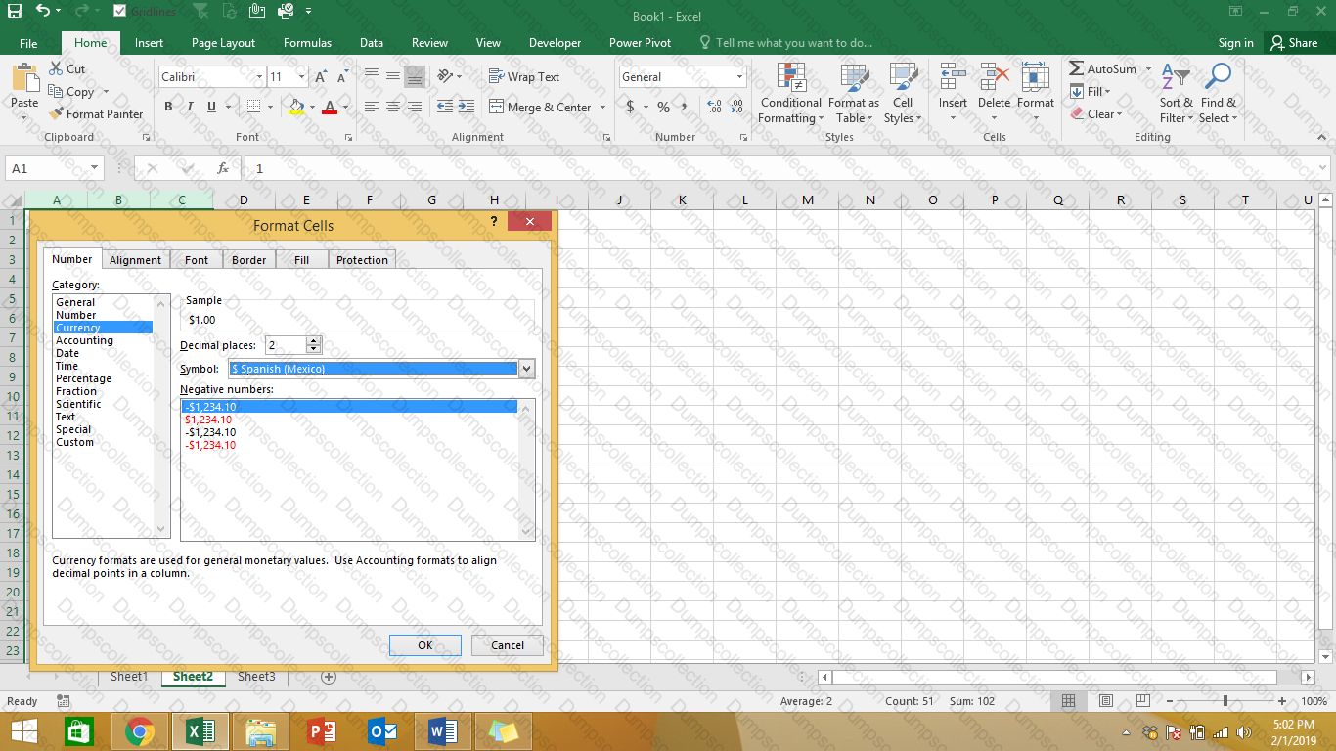Toggle Bold formatting in the ribbon
This screenshot has height=751, width=1336.
[x=168, y=107]
